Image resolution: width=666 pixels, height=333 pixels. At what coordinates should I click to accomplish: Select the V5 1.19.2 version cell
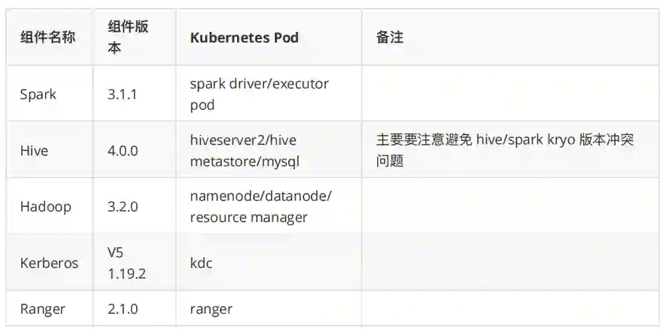[x=126, y=263]
